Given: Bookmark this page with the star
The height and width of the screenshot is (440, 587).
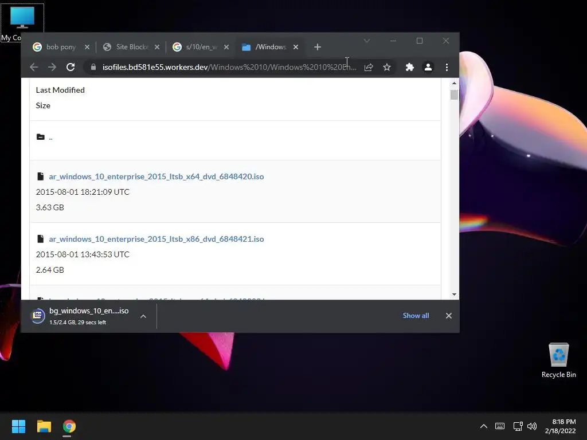Looking at the screenshot, I should tap(387, 67).
